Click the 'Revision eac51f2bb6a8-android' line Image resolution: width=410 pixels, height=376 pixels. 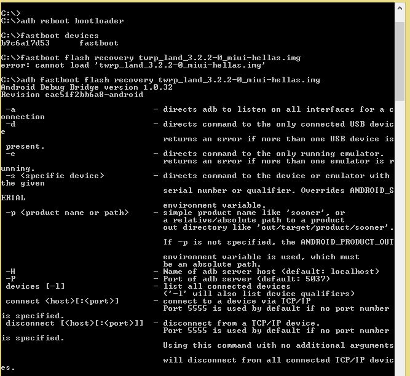[72, 95]
